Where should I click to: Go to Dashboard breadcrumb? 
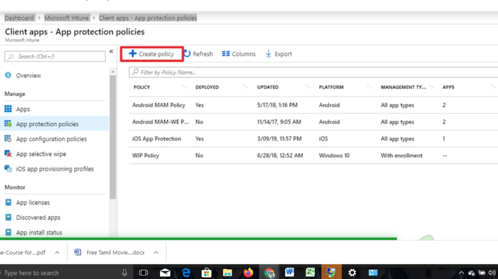pyautogui.click(x=19, y=18)
